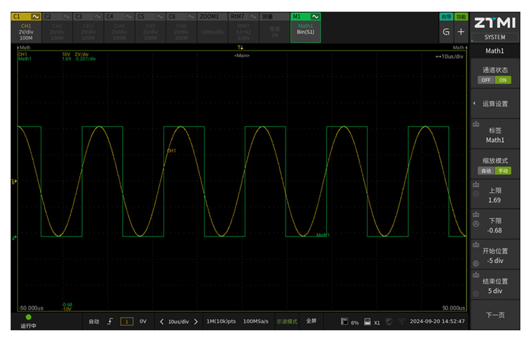This screenshot has width=531, height=342.
Task: Click the 100MSa/s sample rate value
Action: tap(256, 321)
